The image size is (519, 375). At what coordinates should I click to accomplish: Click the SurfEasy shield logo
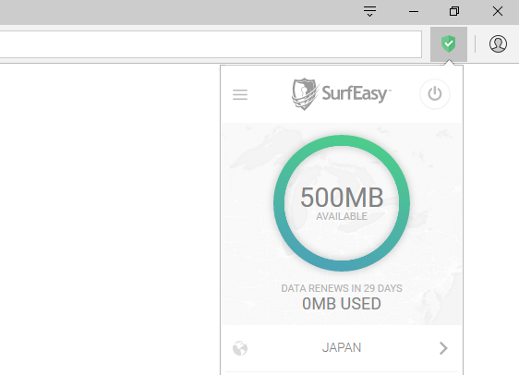[305, 94]
